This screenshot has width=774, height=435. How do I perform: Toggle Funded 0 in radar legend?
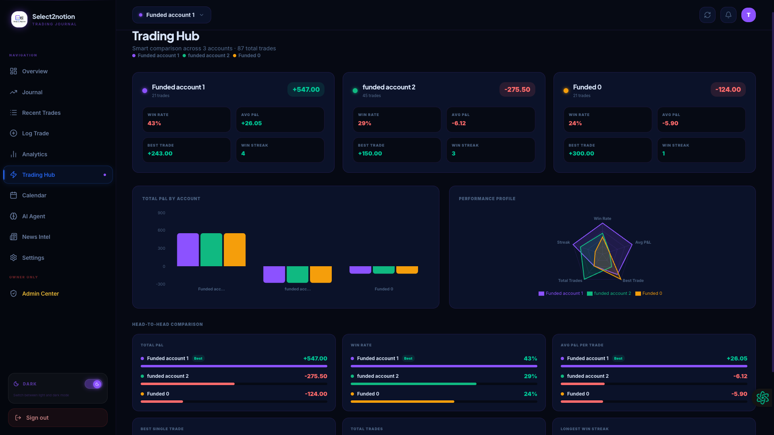point(649,294)
